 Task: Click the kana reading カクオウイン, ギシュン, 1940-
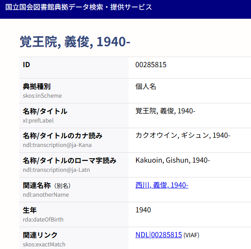point(183,135)
